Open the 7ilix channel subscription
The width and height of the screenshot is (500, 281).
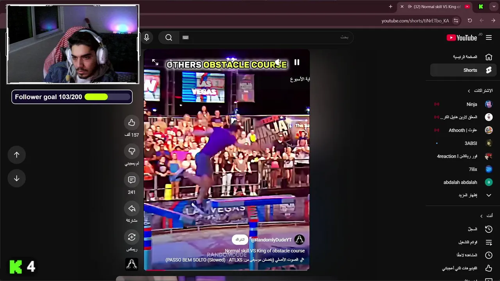463,169
